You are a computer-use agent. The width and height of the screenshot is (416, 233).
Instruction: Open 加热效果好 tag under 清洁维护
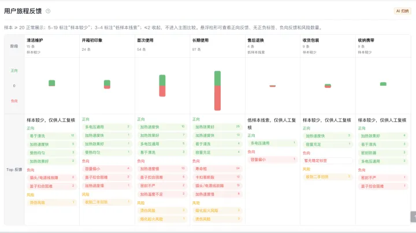[x=52, y=161]
